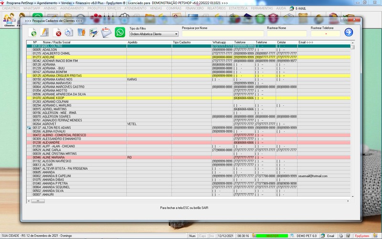Click the e-mail envelope icon
This screenshot has width=382, height=239.
106,32
